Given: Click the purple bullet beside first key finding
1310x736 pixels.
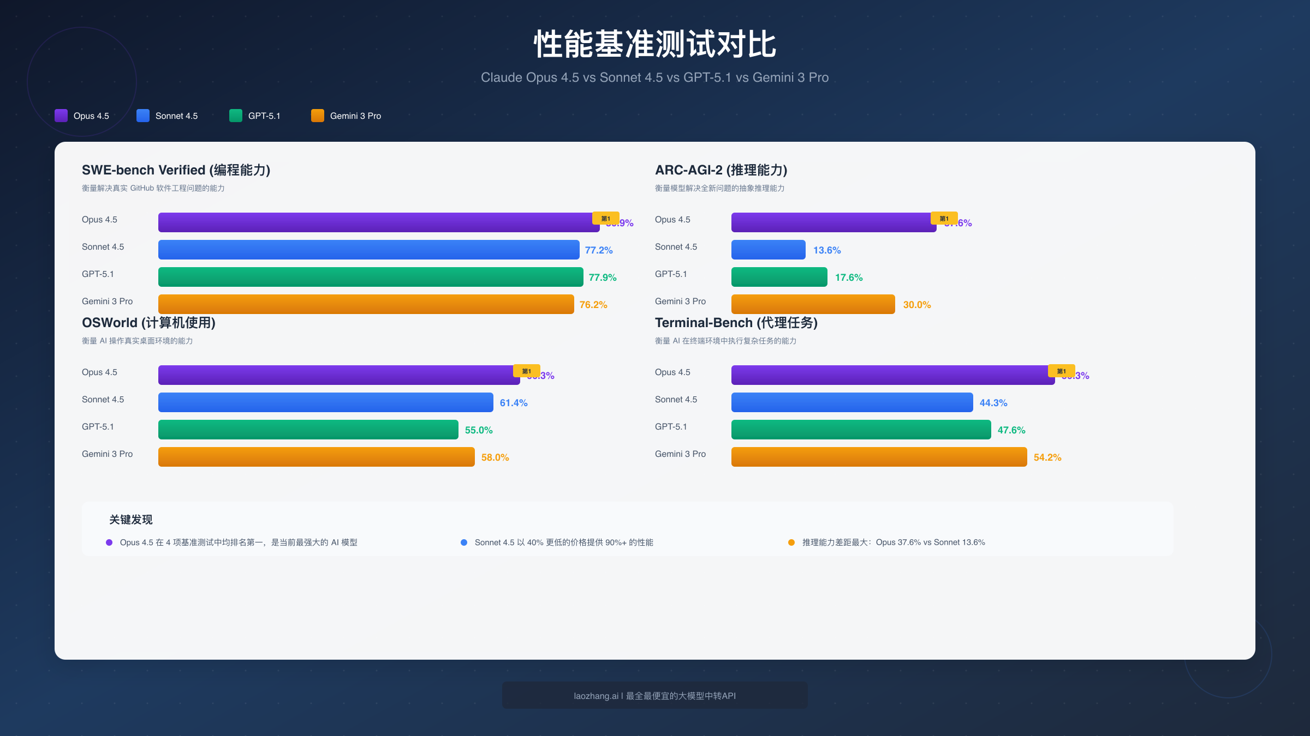Looking at the screenshot, I should click(x=109, y=542).
